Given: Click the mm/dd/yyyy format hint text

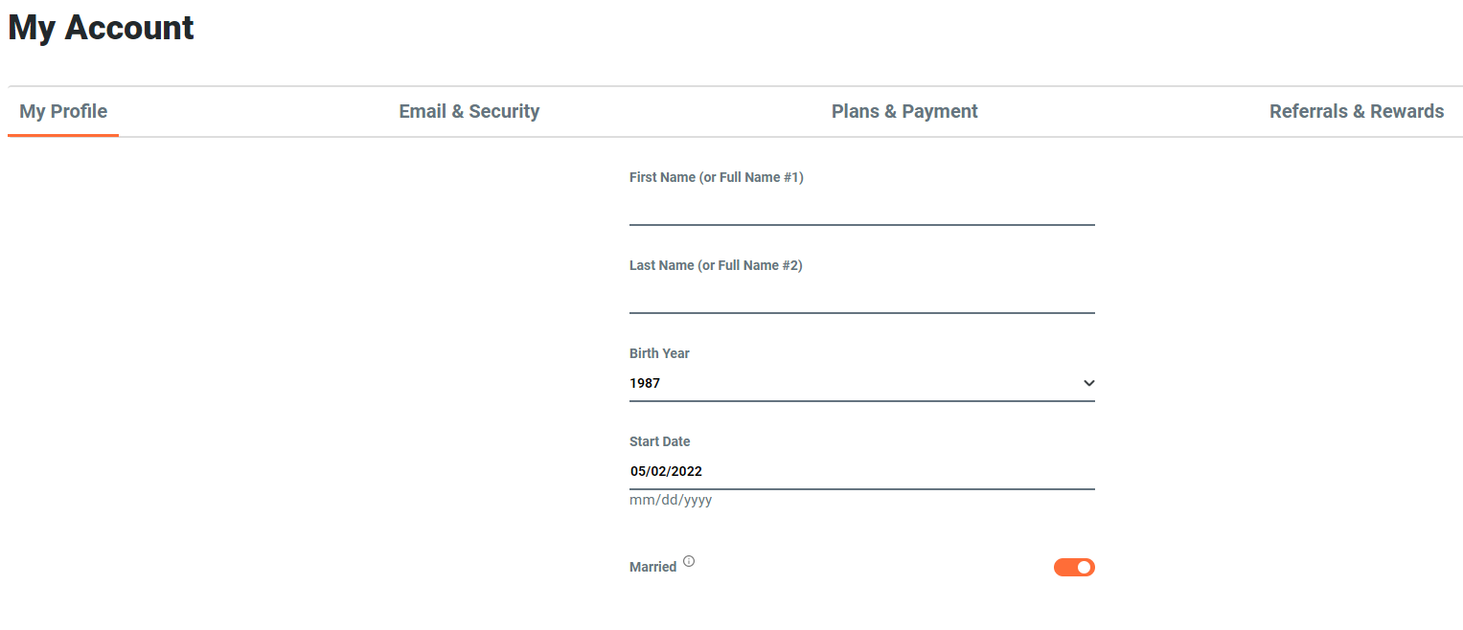Looking at the screenshot, I should [671, 500].
